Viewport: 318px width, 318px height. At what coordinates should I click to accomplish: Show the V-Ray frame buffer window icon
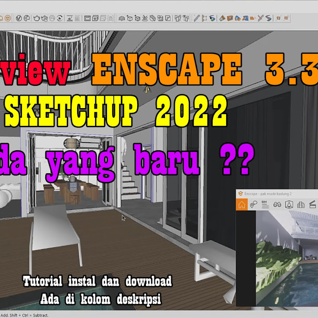click(x=87, y=19)
